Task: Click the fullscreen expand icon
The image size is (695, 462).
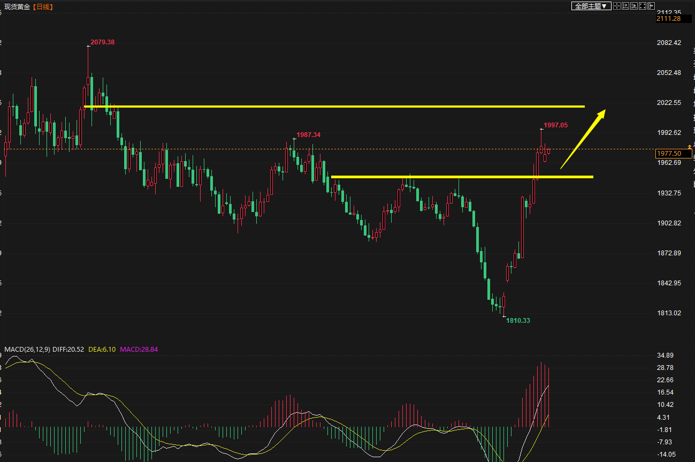Action: pyautogui.click(x=643, y=6)
